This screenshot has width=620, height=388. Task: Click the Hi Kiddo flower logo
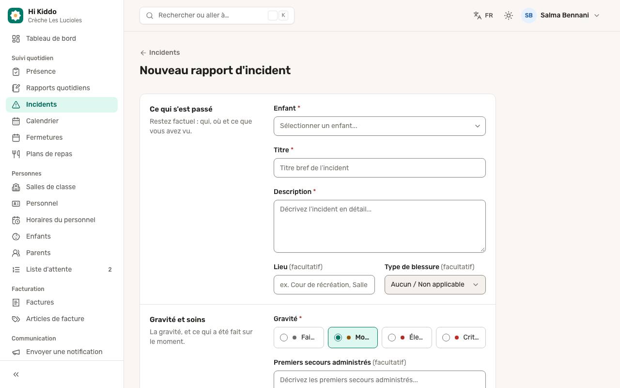[15, 16]
